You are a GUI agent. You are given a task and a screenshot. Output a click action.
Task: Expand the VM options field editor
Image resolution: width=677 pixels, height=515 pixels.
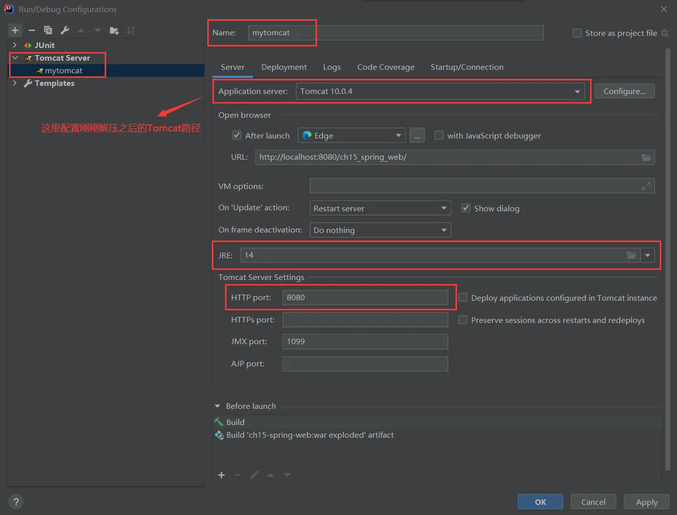tap(646, 186)
